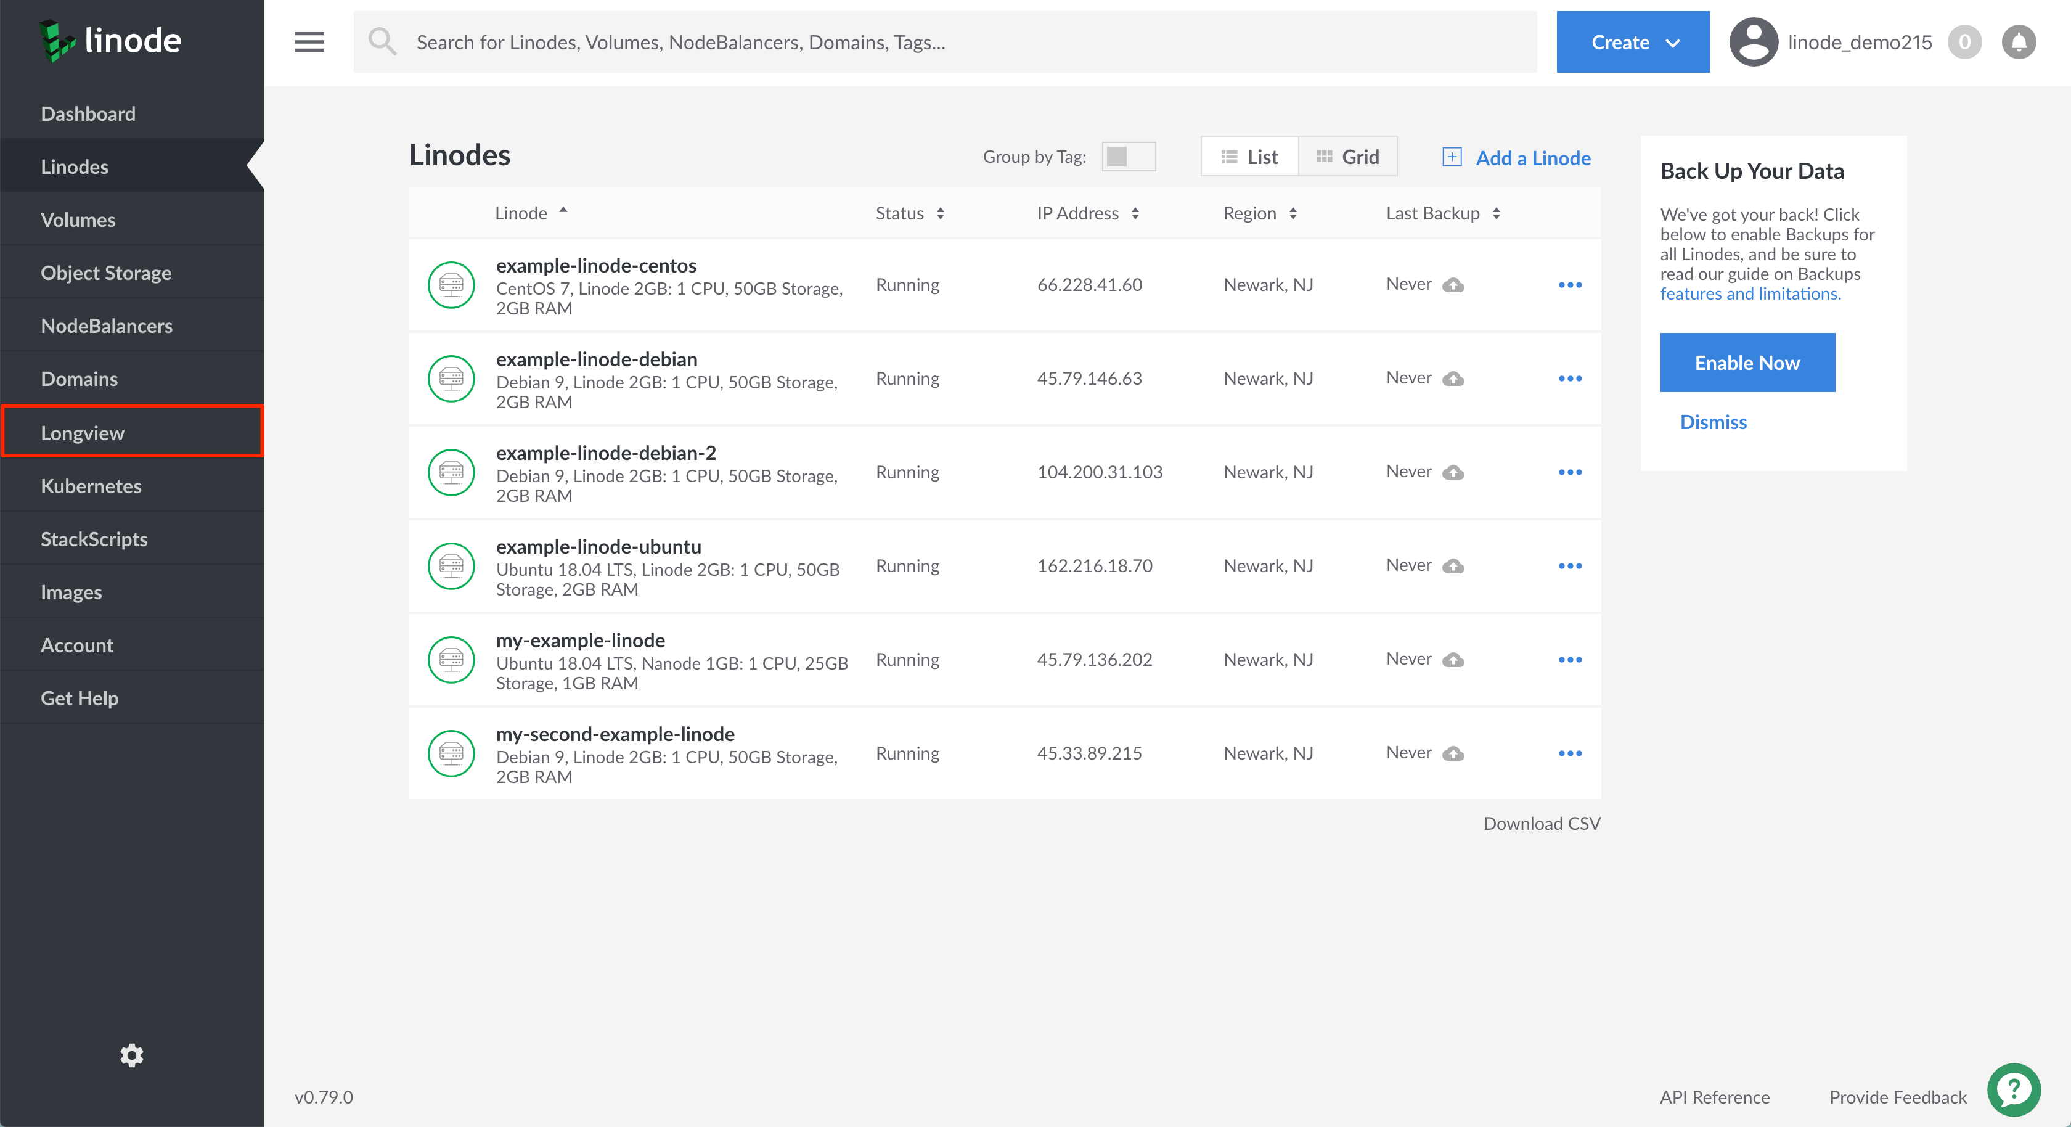Sort table by IP Address column
This screenshot has width=2071, height=1127.
click(x=1088, y=213)
